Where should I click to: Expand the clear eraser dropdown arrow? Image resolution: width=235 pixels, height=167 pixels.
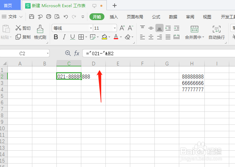pyautogui.click(x=133, y=37)
